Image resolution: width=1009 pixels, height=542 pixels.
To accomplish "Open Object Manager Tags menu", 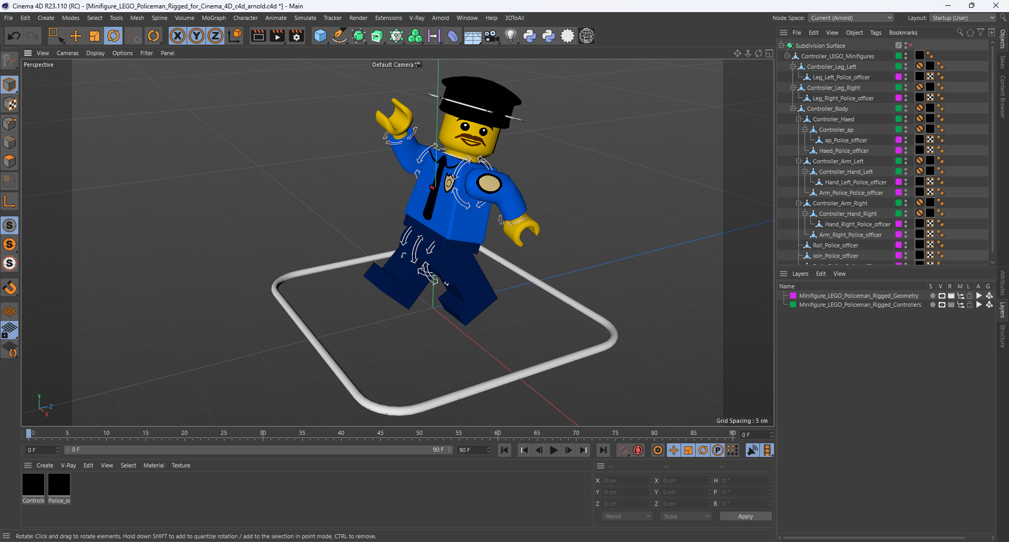I will click(x=876, y=33).
